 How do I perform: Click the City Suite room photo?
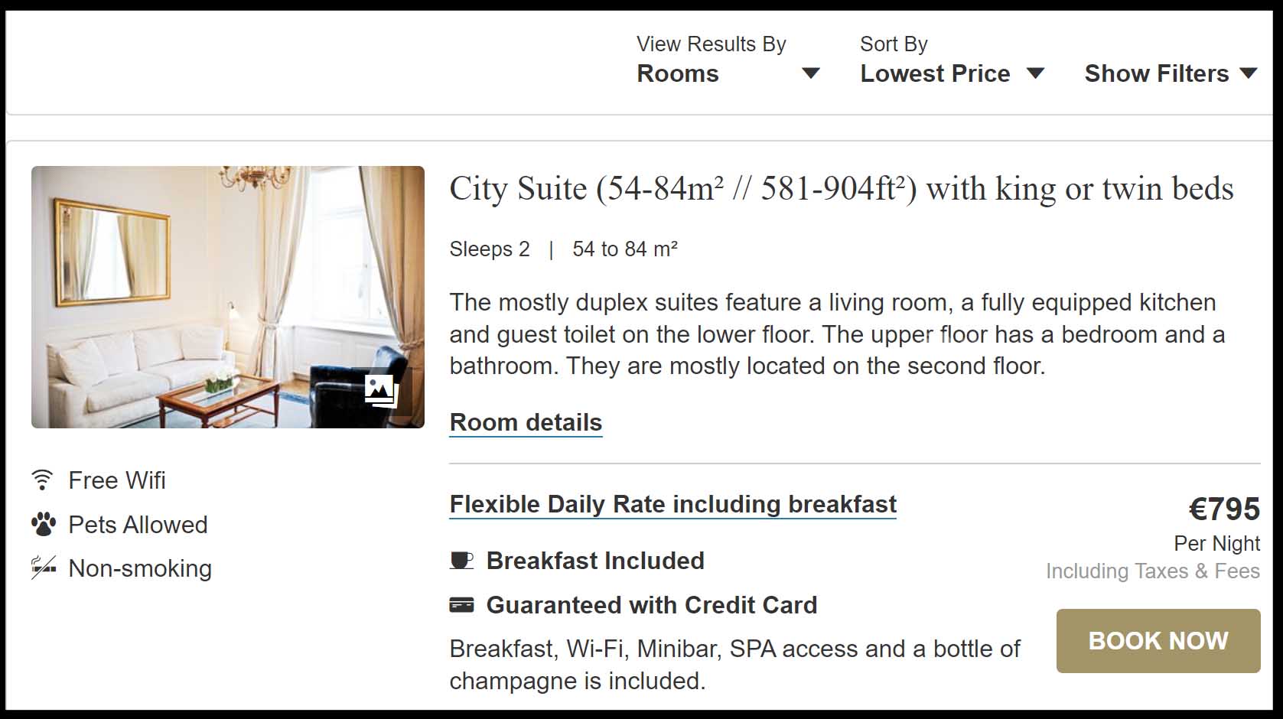(227, 297)
